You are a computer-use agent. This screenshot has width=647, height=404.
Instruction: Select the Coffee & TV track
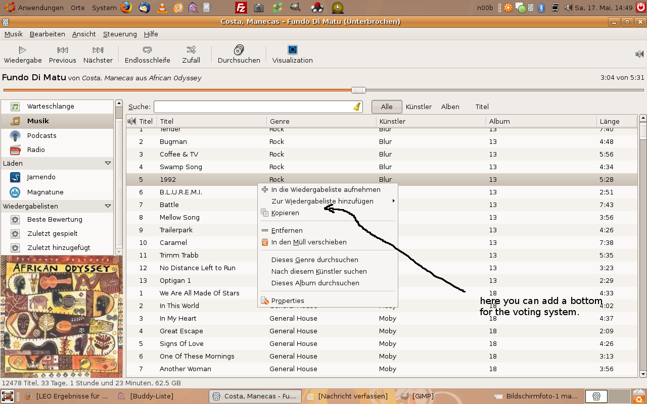[x=382, y=155]
